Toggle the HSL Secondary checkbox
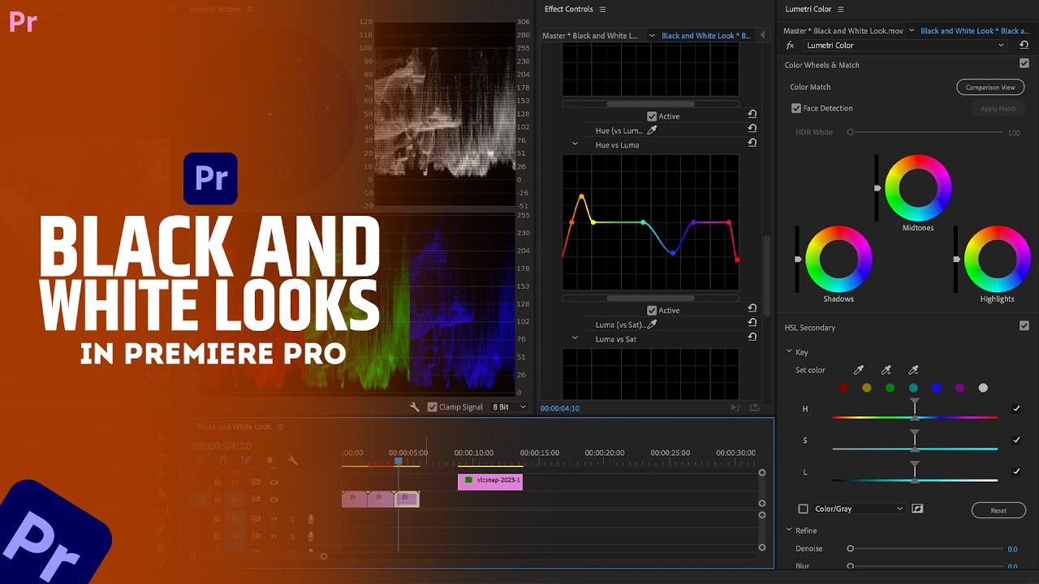The image size is (1039, 584). coord(1024,326)
